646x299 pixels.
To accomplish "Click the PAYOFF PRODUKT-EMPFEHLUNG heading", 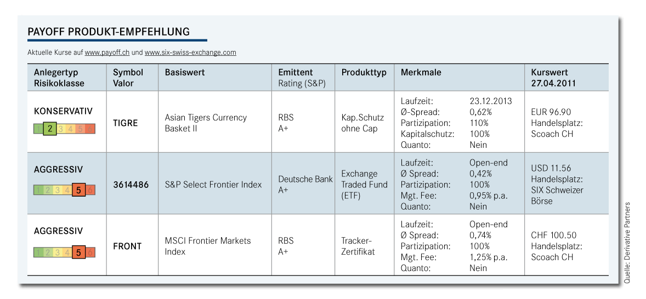I will (x=109, y=32).
